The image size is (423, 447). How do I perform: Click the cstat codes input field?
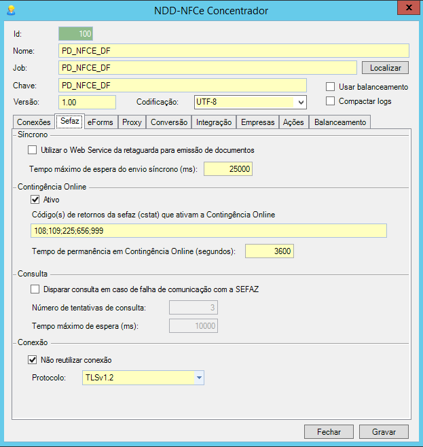(208, 231)
